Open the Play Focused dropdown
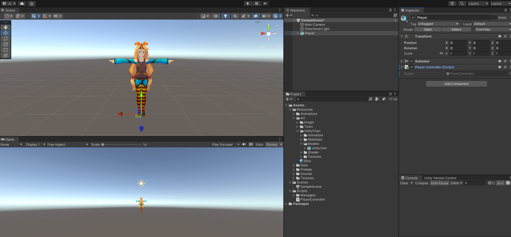Screen dimensions: 511x237 click(x=225, y=145)
